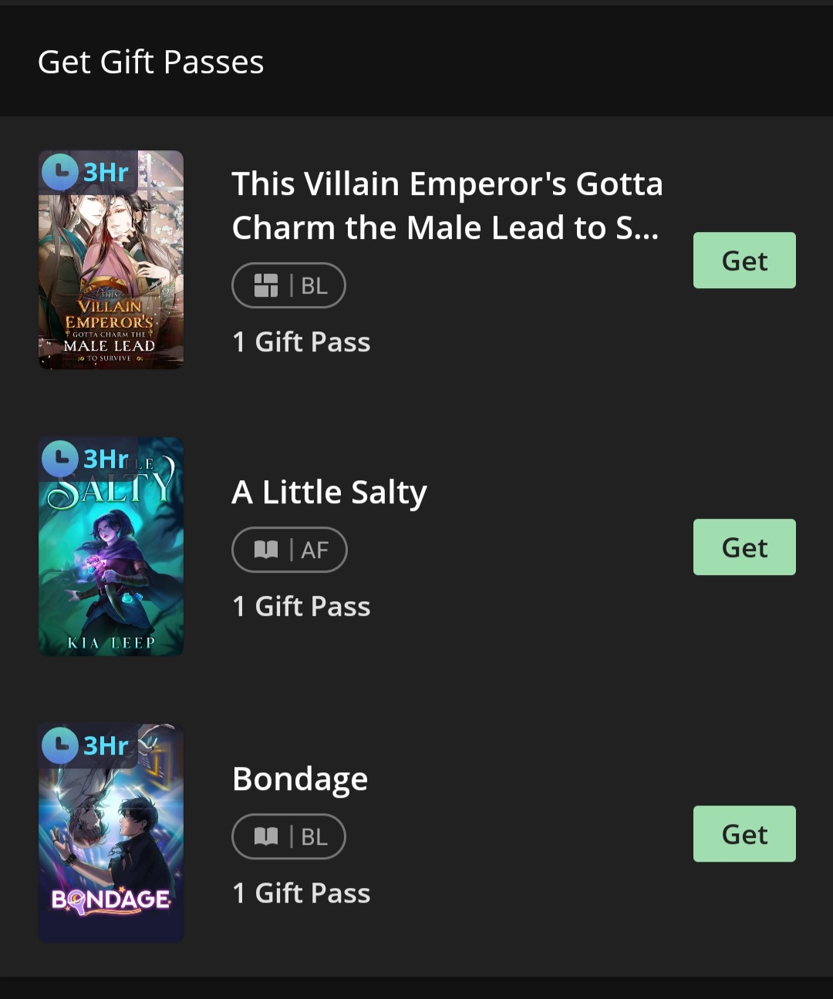Tap the BL genre tag under Bondage
This screenshot has width=833, height=999.
[x=288, y=836]
